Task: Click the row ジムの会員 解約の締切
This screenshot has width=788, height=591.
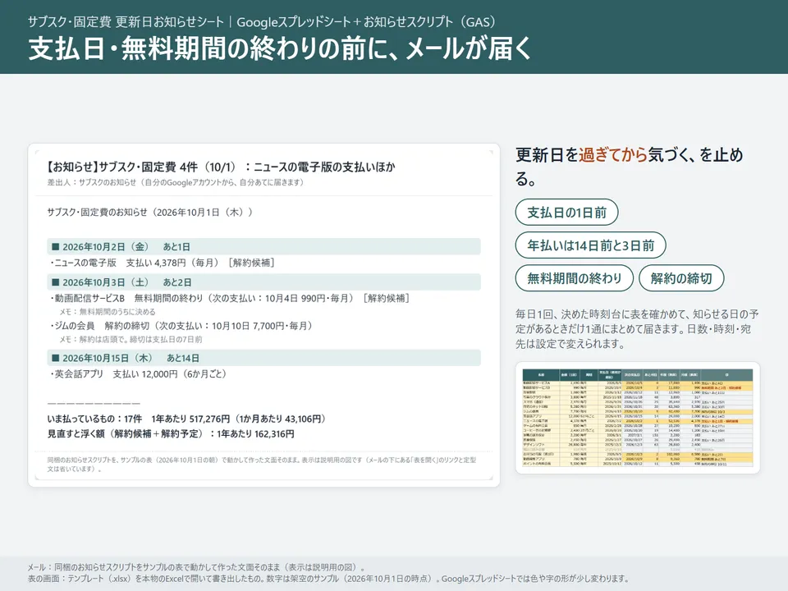Action: coord(181,326)
